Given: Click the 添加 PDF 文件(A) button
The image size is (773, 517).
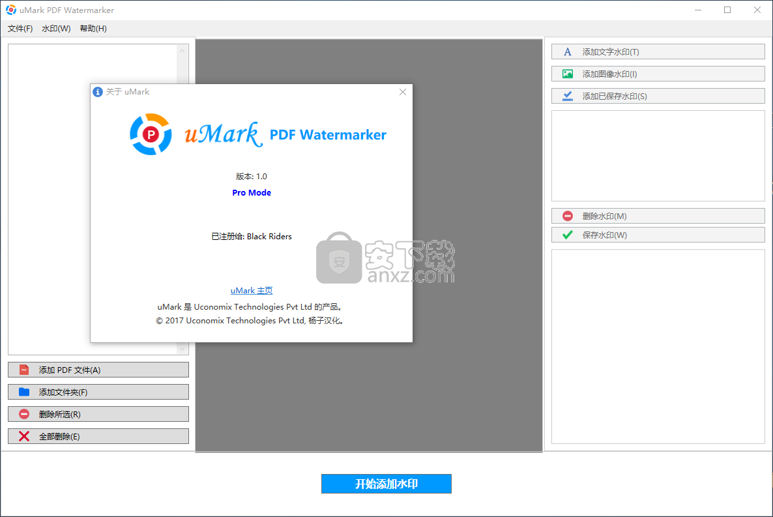Looking at the screenshot, I should coord(98,370).
